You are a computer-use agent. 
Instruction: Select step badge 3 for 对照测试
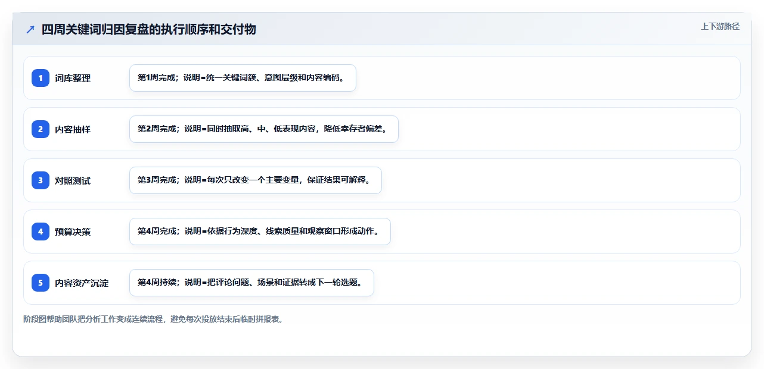pos(41,180)
